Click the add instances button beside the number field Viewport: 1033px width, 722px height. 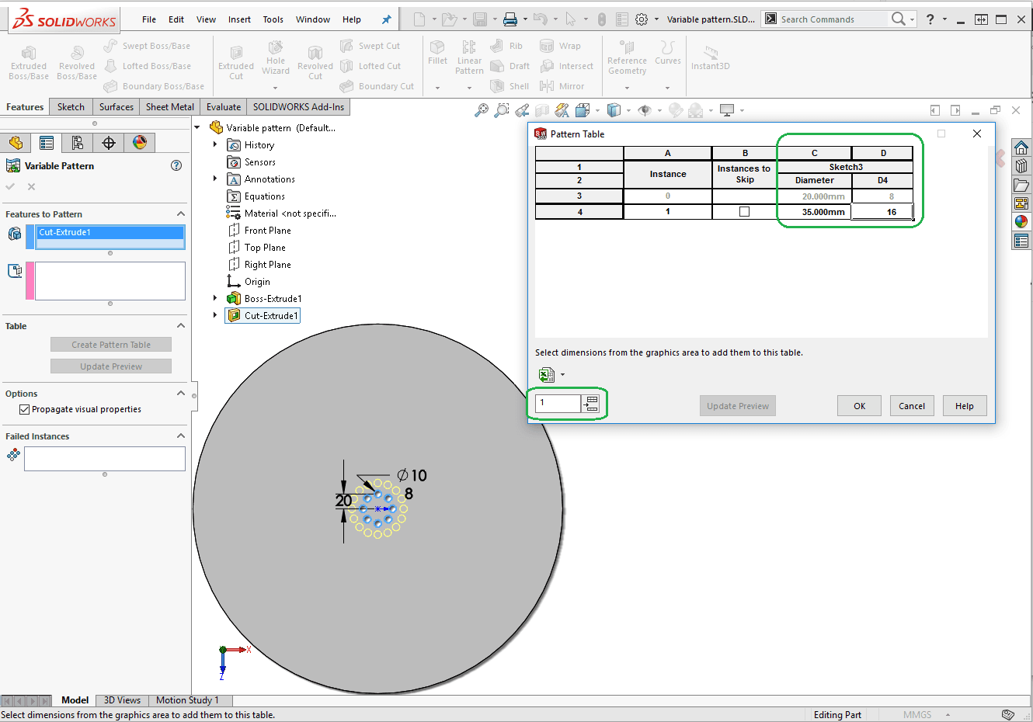(591, 403)
